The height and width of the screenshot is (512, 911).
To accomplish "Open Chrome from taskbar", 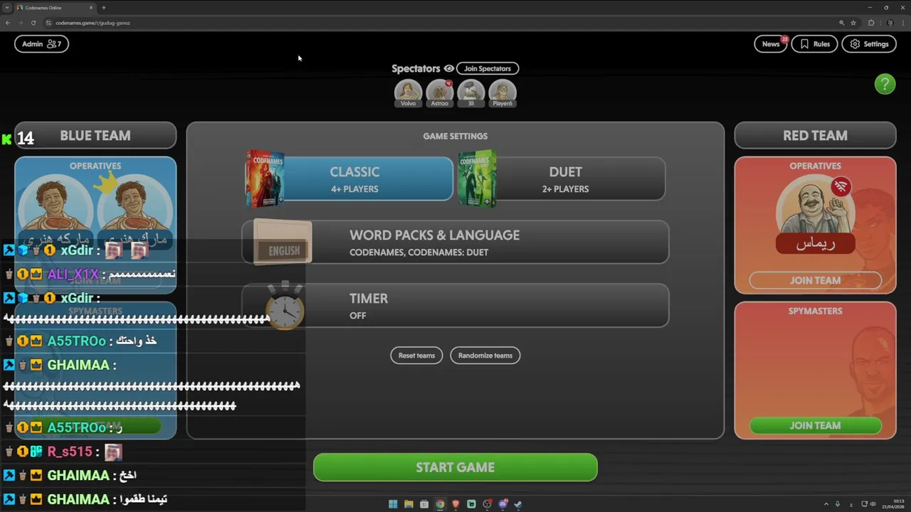I will click(440, 504).
